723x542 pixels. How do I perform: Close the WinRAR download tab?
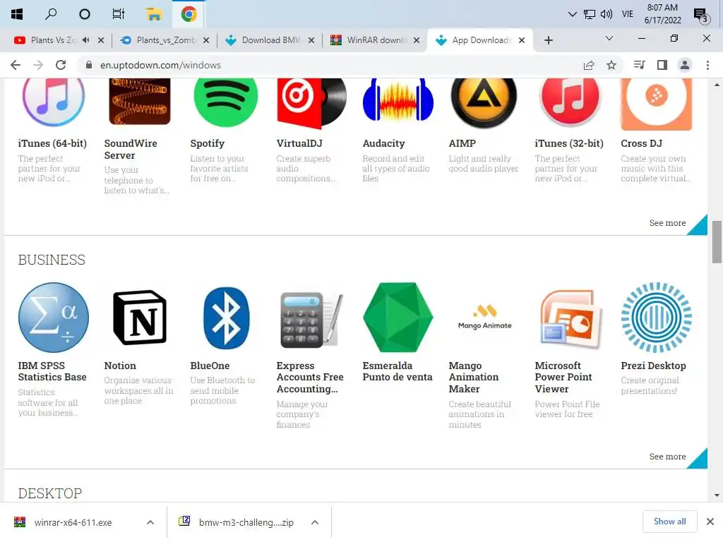(417, 40)
